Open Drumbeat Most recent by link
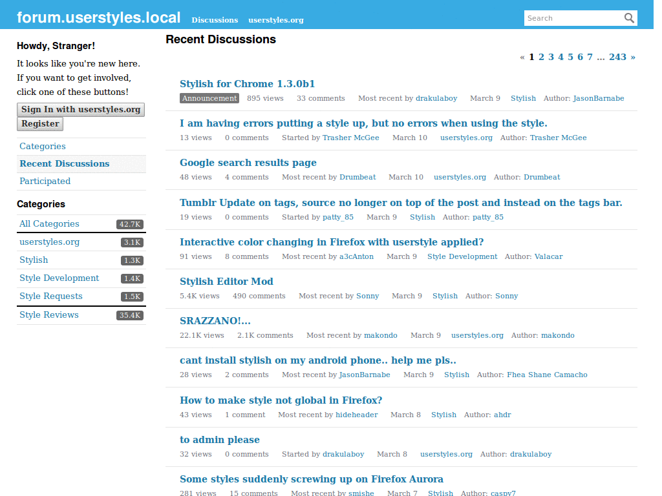Viewport: 662px width, 496px height. coord(358,177)
